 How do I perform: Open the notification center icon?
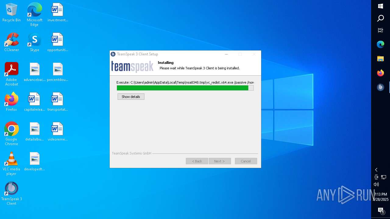pyautogui.click(x=381, y=210)
